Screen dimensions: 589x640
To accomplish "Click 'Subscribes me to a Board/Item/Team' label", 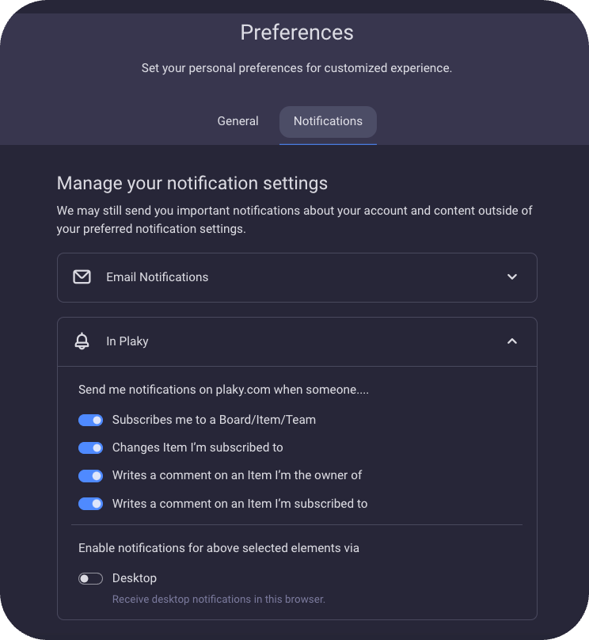I will click(214, 420).
